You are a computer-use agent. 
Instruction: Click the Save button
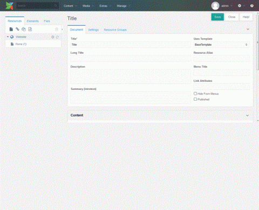tap(217, 17)
